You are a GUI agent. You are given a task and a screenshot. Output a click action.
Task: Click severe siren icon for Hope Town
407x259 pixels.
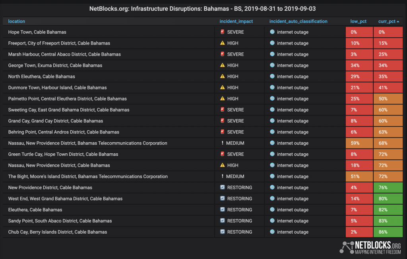click(223, 32)
